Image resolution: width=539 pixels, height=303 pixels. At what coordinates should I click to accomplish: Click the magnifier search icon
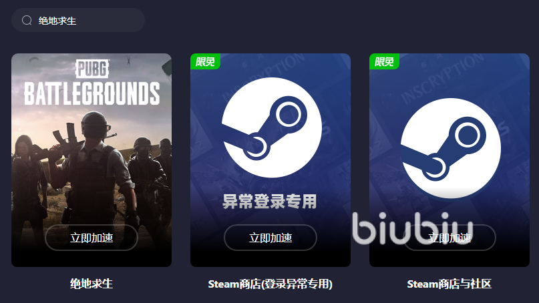27,21
